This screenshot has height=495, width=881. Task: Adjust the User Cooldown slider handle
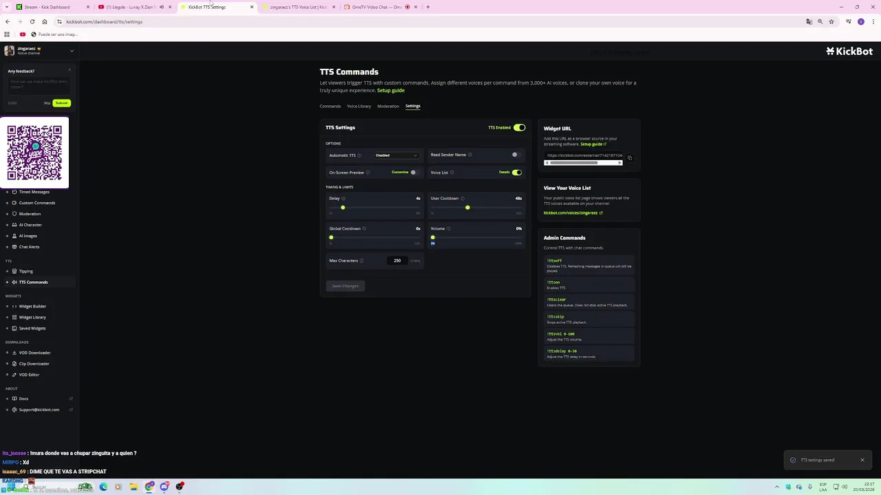coord(467,208)
